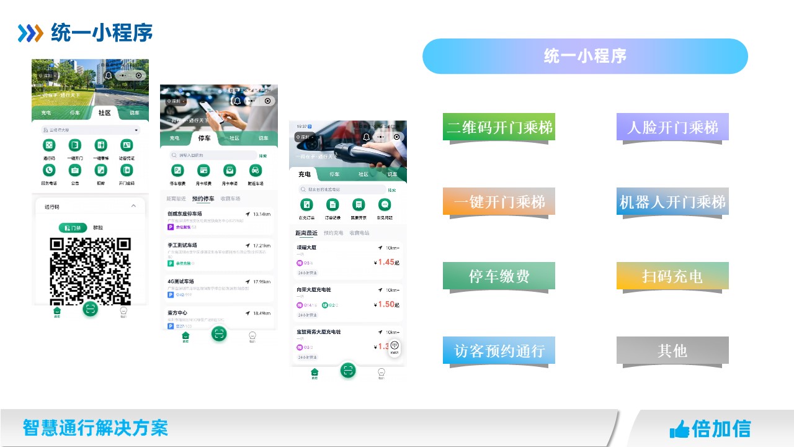This screenshot has height=447, width=794.
Task: Tap the 通行码 pass code icon
Action: click(x=49, y=146)
